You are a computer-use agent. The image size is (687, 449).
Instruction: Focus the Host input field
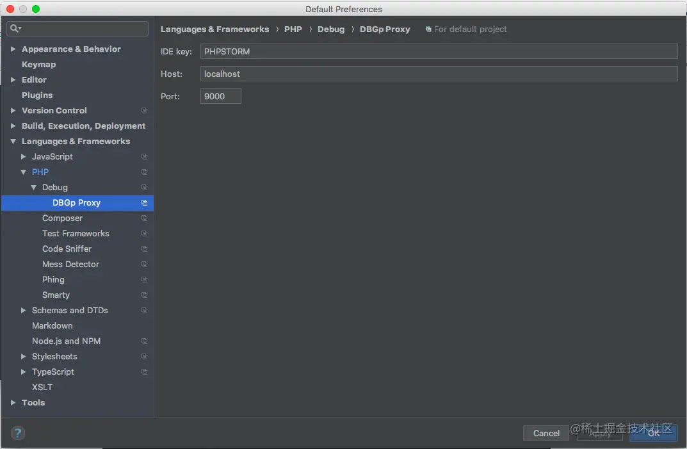coord(439,74)
